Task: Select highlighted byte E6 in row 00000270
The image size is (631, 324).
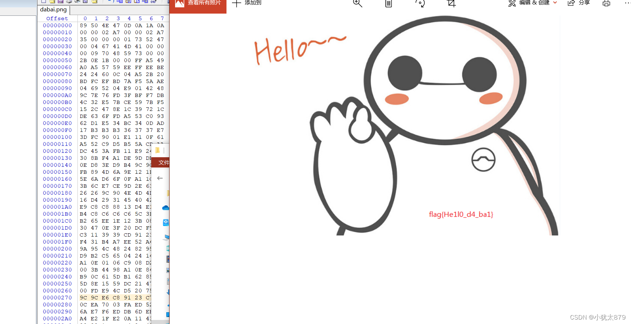Action: click(x=105, y=298)
